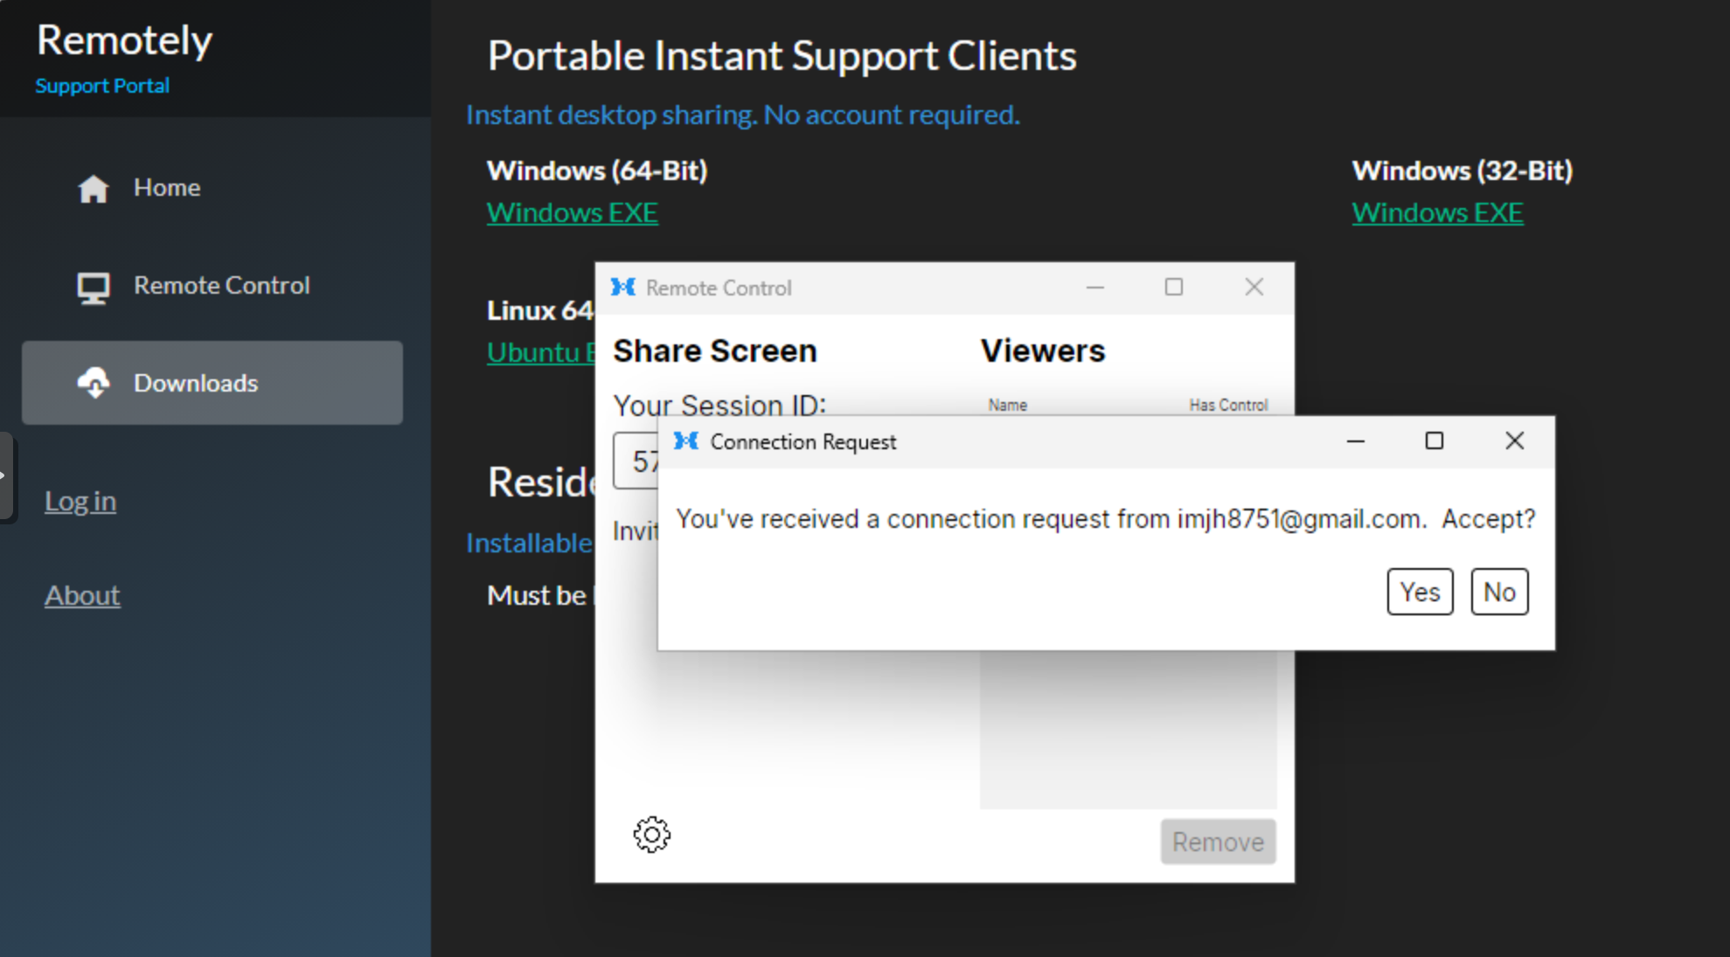Click the Home house icon

[x=94, y=189]
